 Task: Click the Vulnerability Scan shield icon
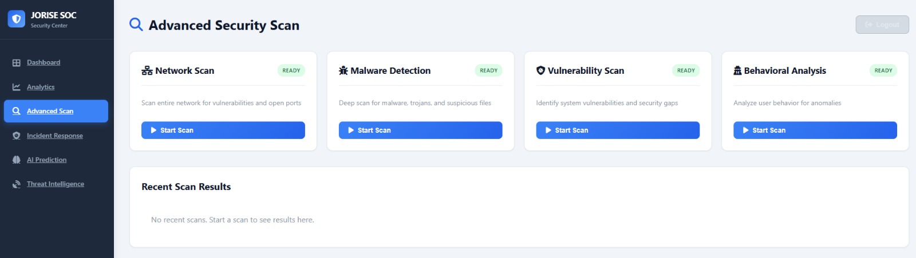pyautogui.click(x=540, y=71)
